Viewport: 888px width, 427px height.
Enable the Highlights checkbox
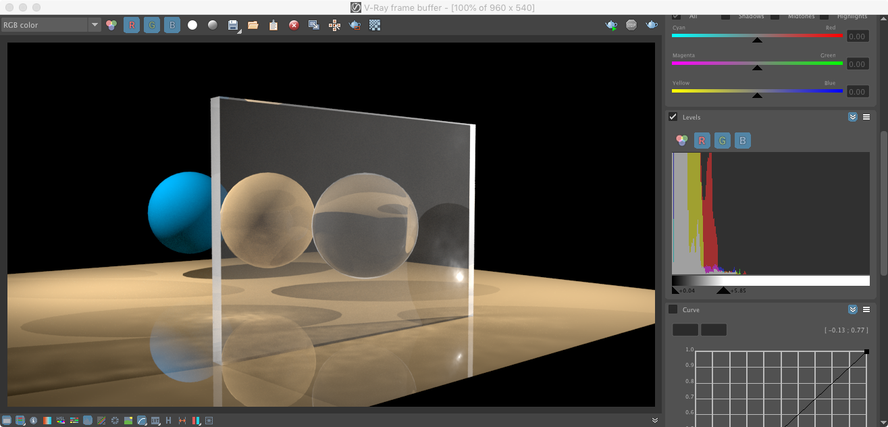click(824, 16)
